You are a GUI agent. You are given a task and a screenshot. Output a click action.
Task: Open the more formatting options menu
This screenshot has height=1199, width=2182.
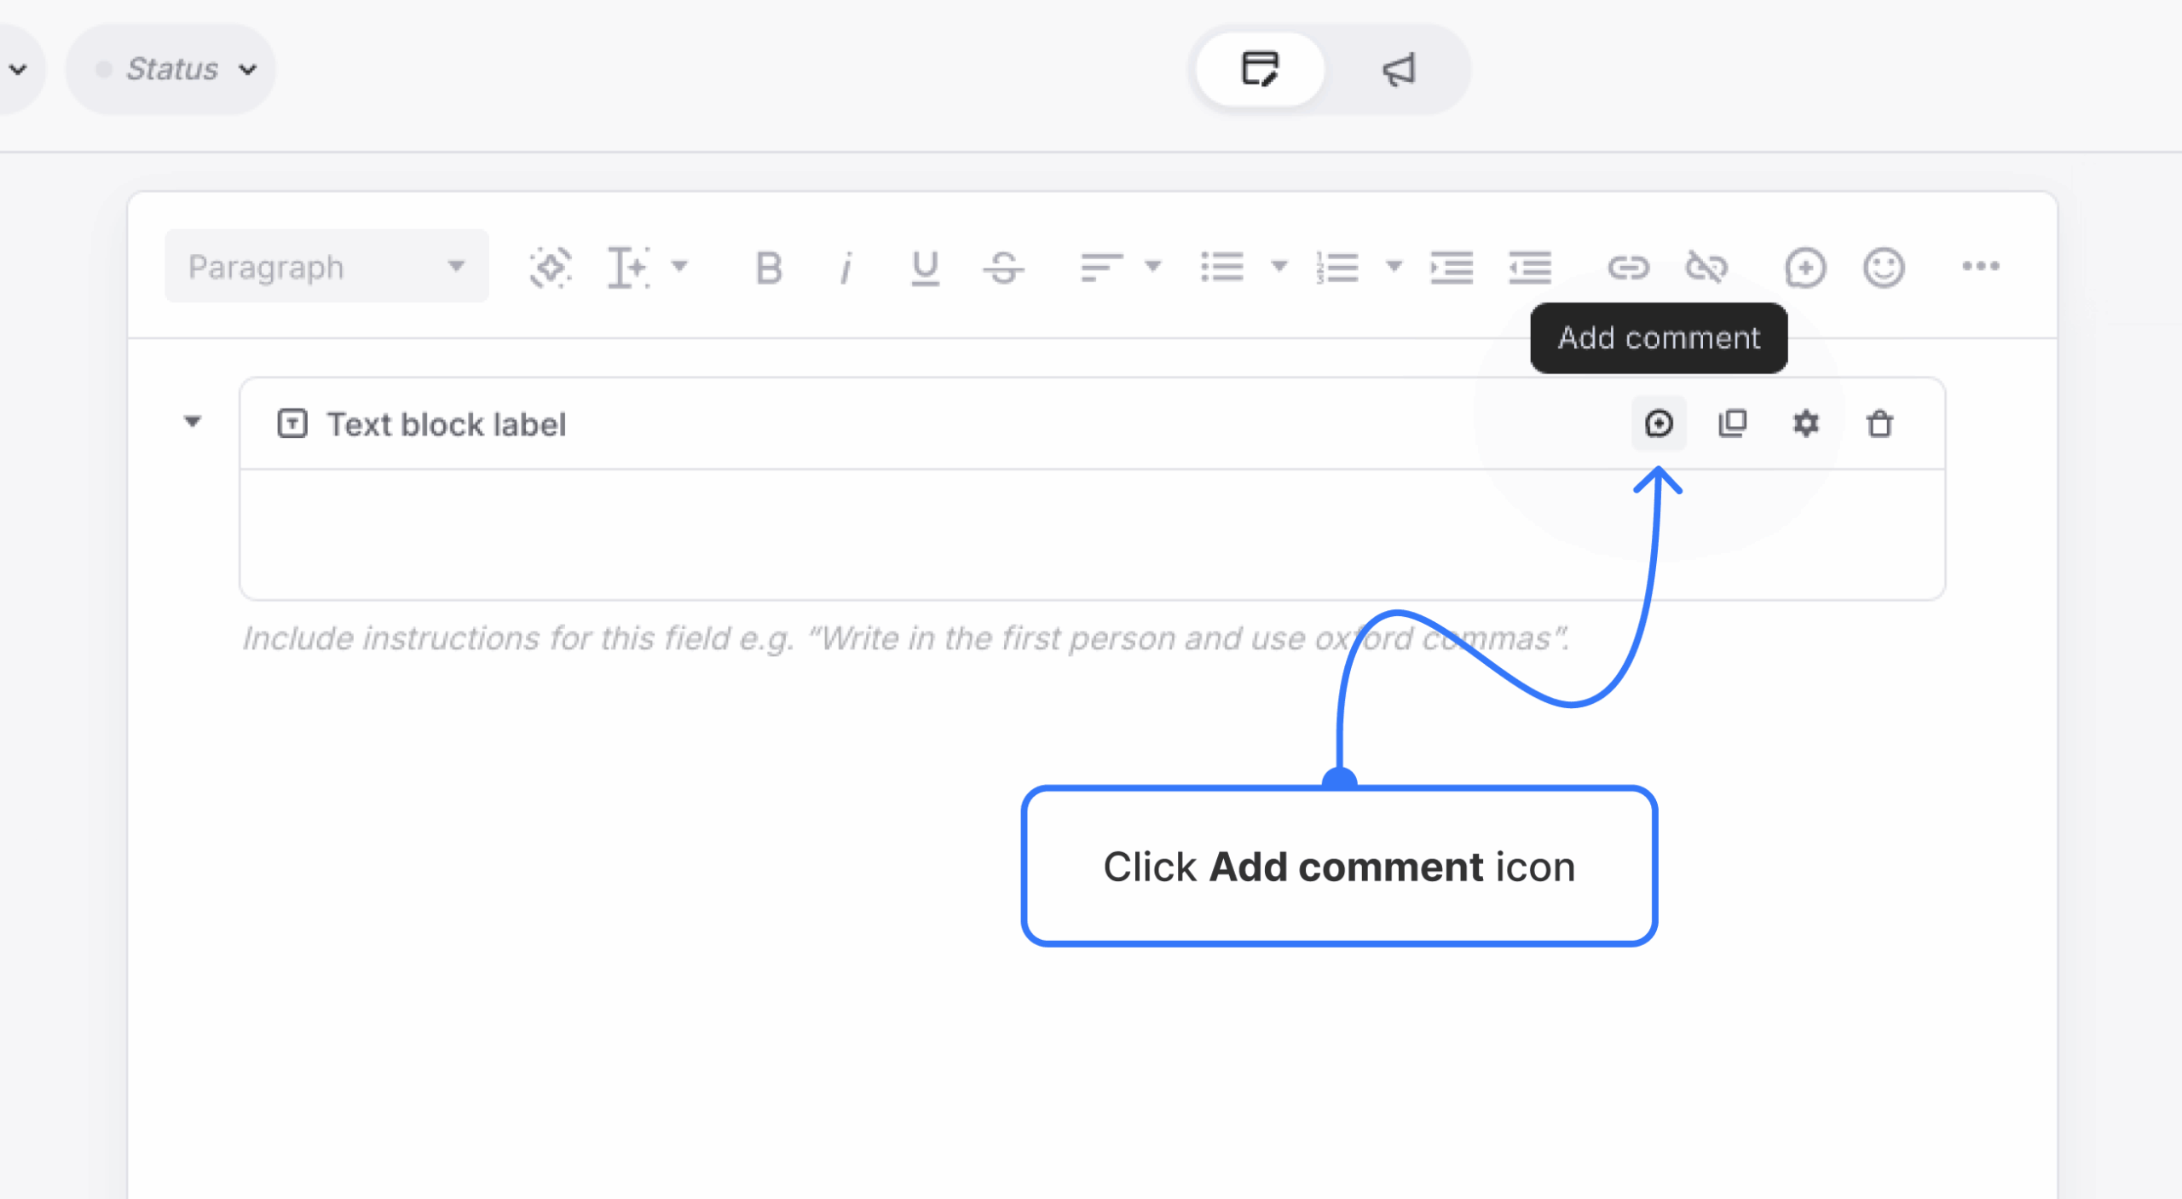click(1980, 267)
